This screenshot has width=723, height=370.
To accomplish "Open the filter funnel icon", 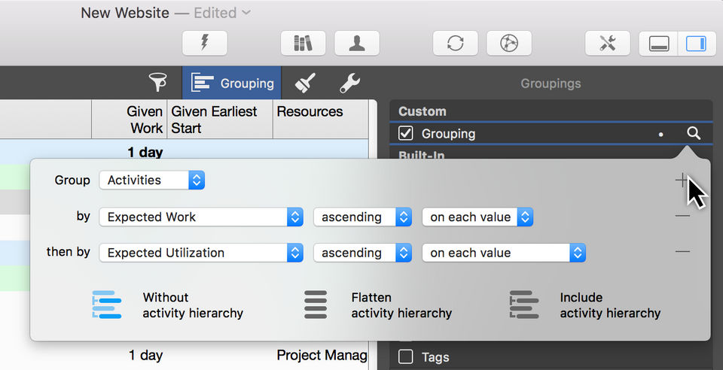I will 157,83.
